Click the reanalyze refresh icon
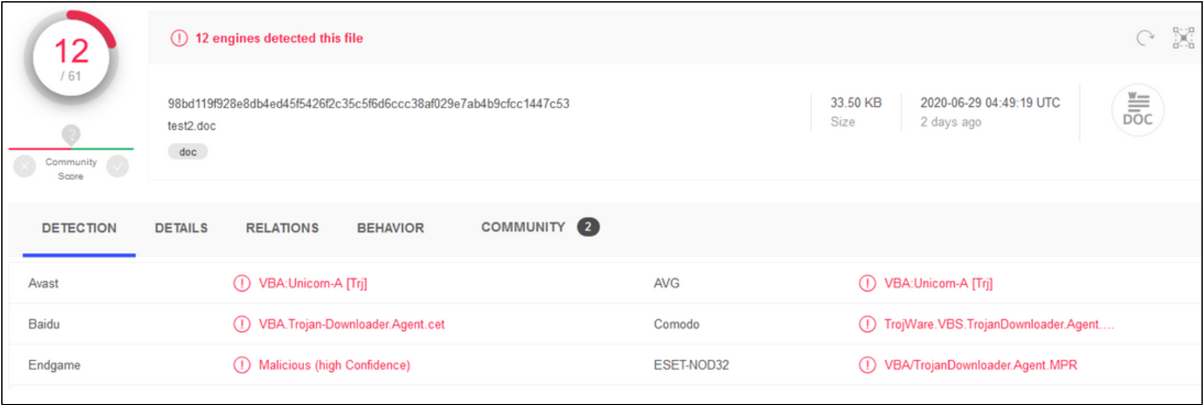This screenshot has height=407, width=1204. (x=1144, y=38)
